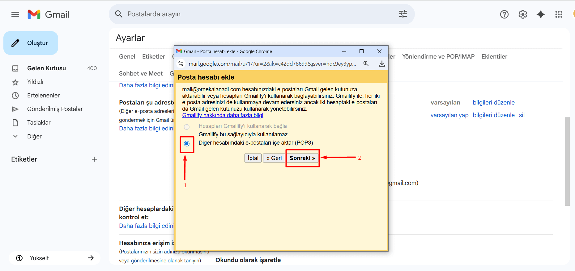This screenshot has width=575, height=271.
Task: Click first bilgileri düzenle link
Action: [x=494, y=102]
